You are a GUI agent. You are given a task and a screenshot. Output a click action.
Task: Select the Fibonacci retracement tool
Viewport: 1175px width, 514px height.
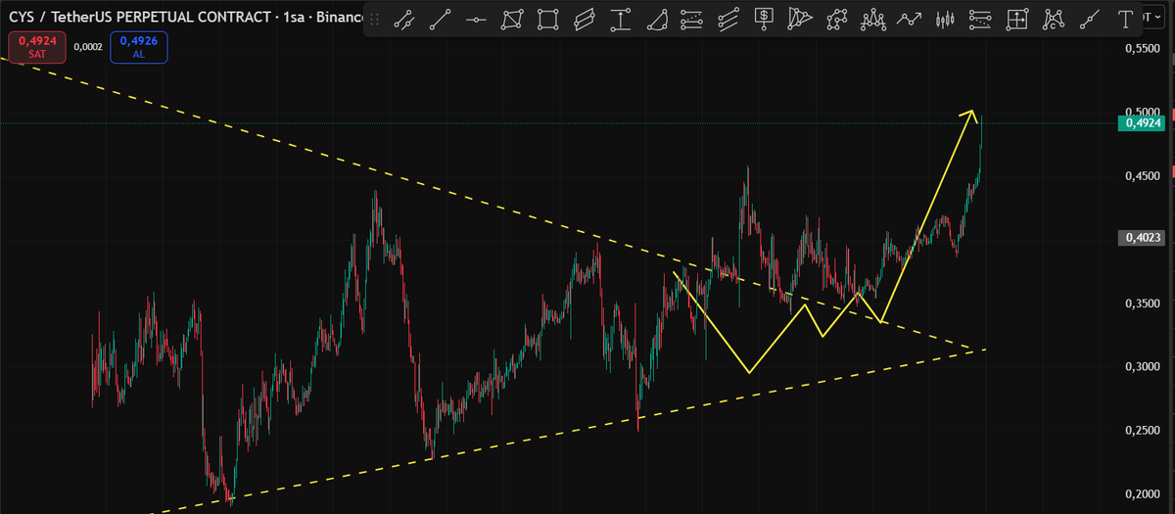[x=692, y=20]
